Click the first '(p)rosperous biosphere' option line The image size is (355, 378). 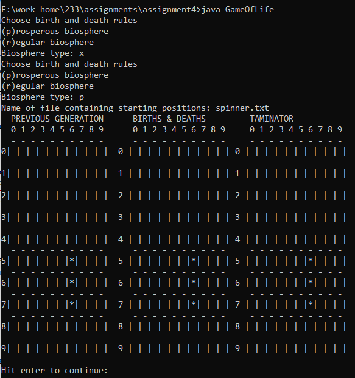tap(55, 32)
